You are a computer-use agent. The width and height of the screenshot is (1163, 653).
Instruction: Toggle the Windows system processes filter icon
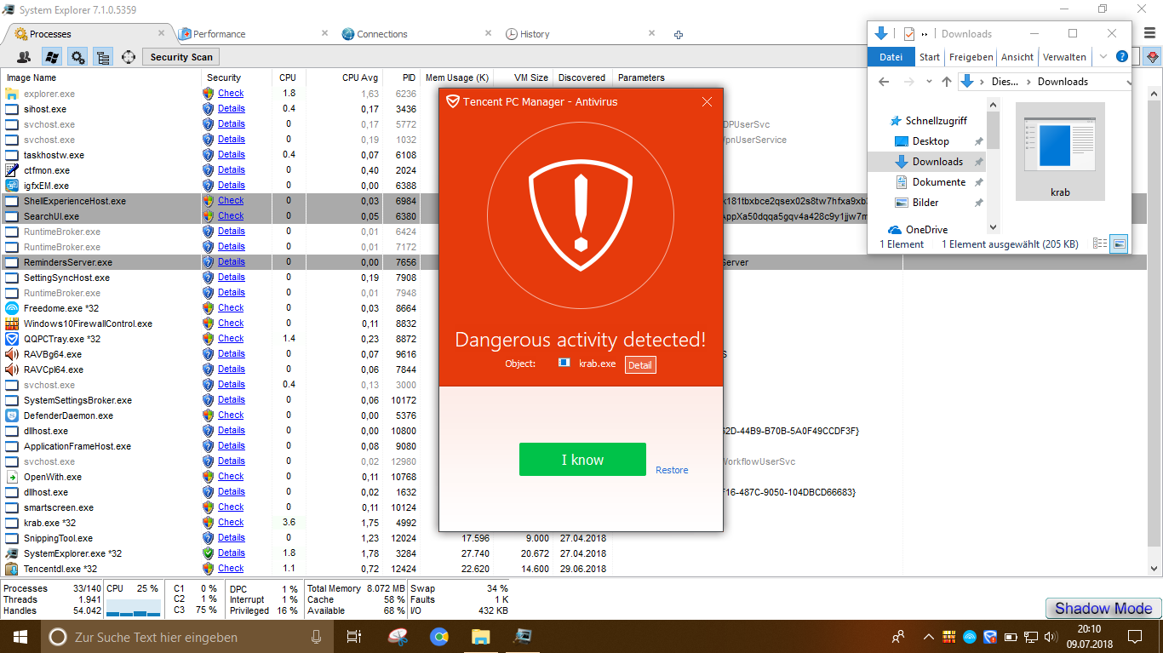(x=51, y=57)
